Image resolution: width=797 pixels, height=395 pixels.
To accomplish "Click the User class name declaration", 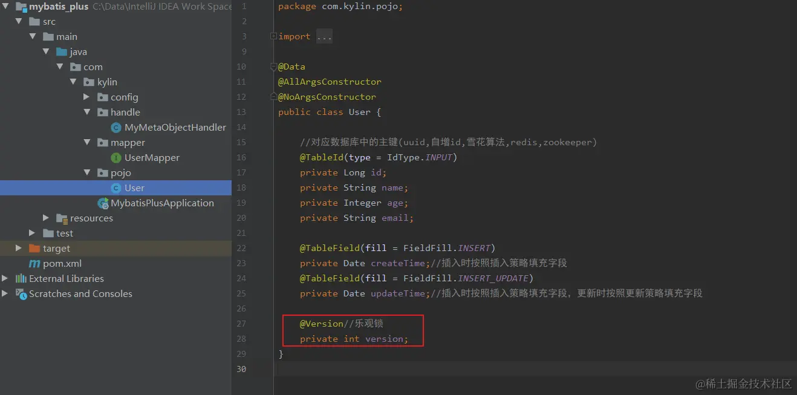I will [359, 112].
